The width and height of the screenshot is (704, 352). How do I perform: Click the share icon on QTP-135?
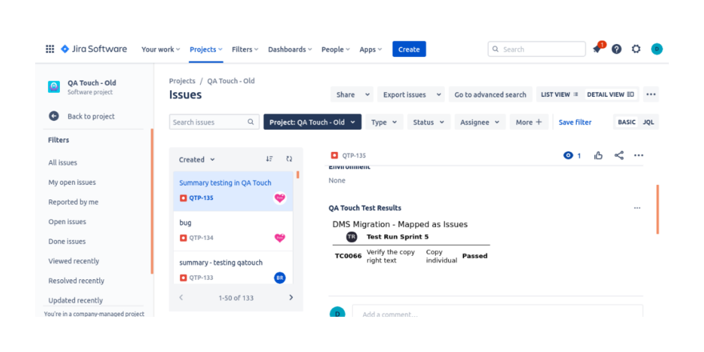point(619,155)
